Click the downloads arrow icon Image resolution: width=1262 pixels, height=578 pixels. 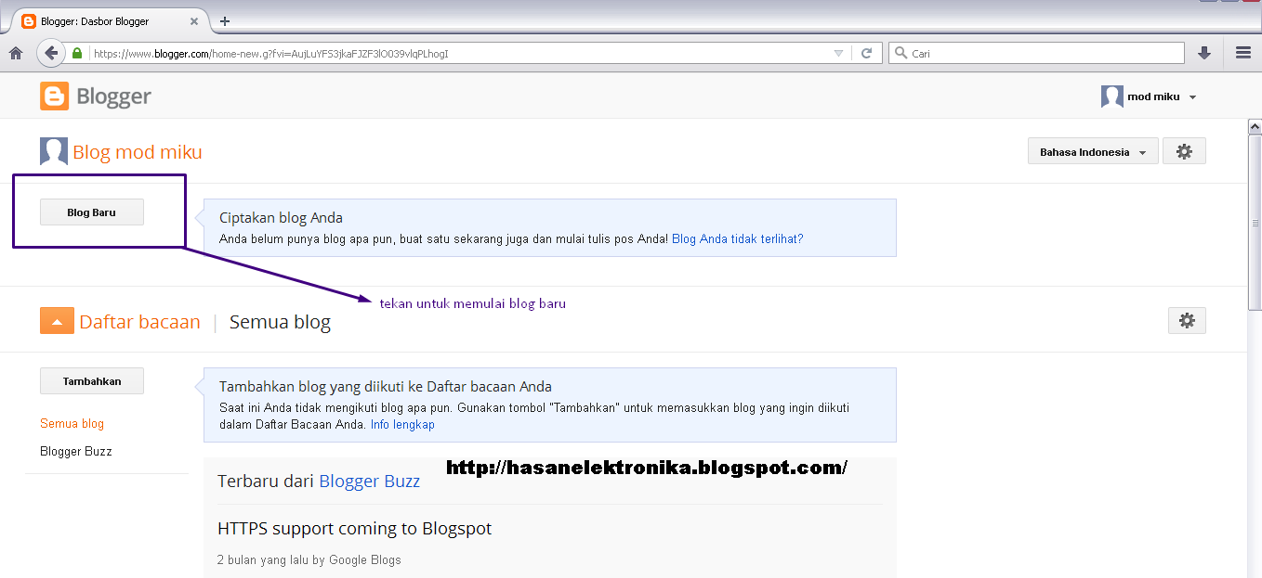(1204, 54)
